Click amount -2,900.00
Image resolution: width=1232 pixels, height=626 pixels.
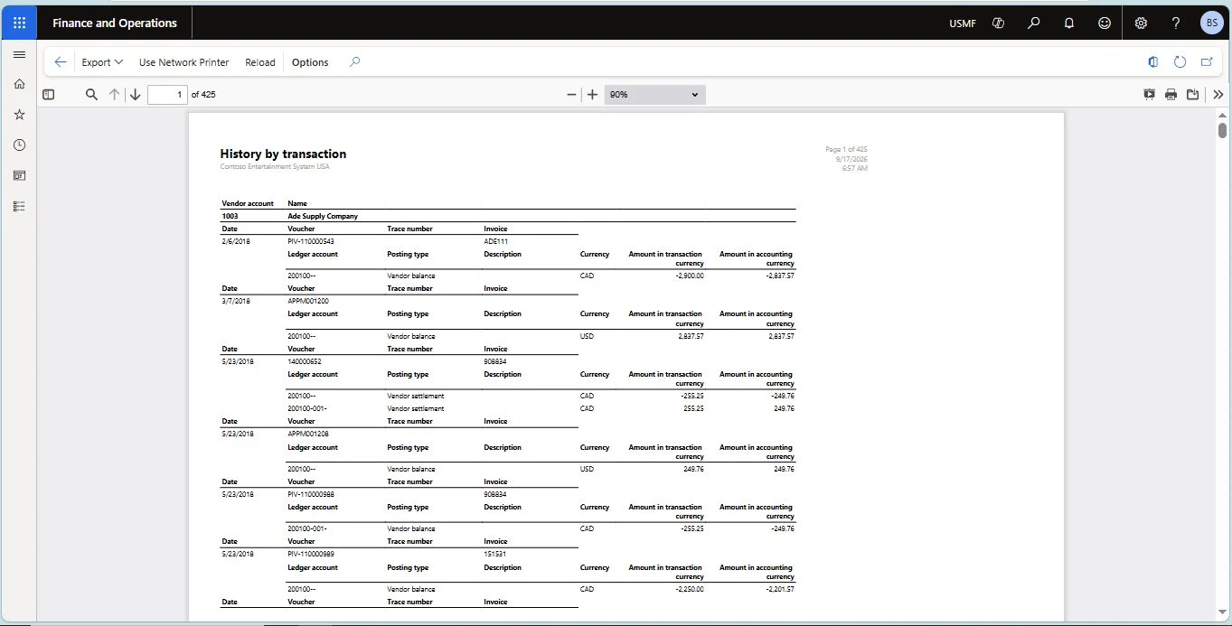tap(689, 276)
